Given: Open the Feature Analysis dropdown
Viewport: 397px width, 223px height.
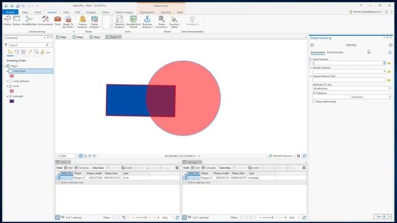Looking at the screenshot, I should pyautogui.click(x=83, y=22).
